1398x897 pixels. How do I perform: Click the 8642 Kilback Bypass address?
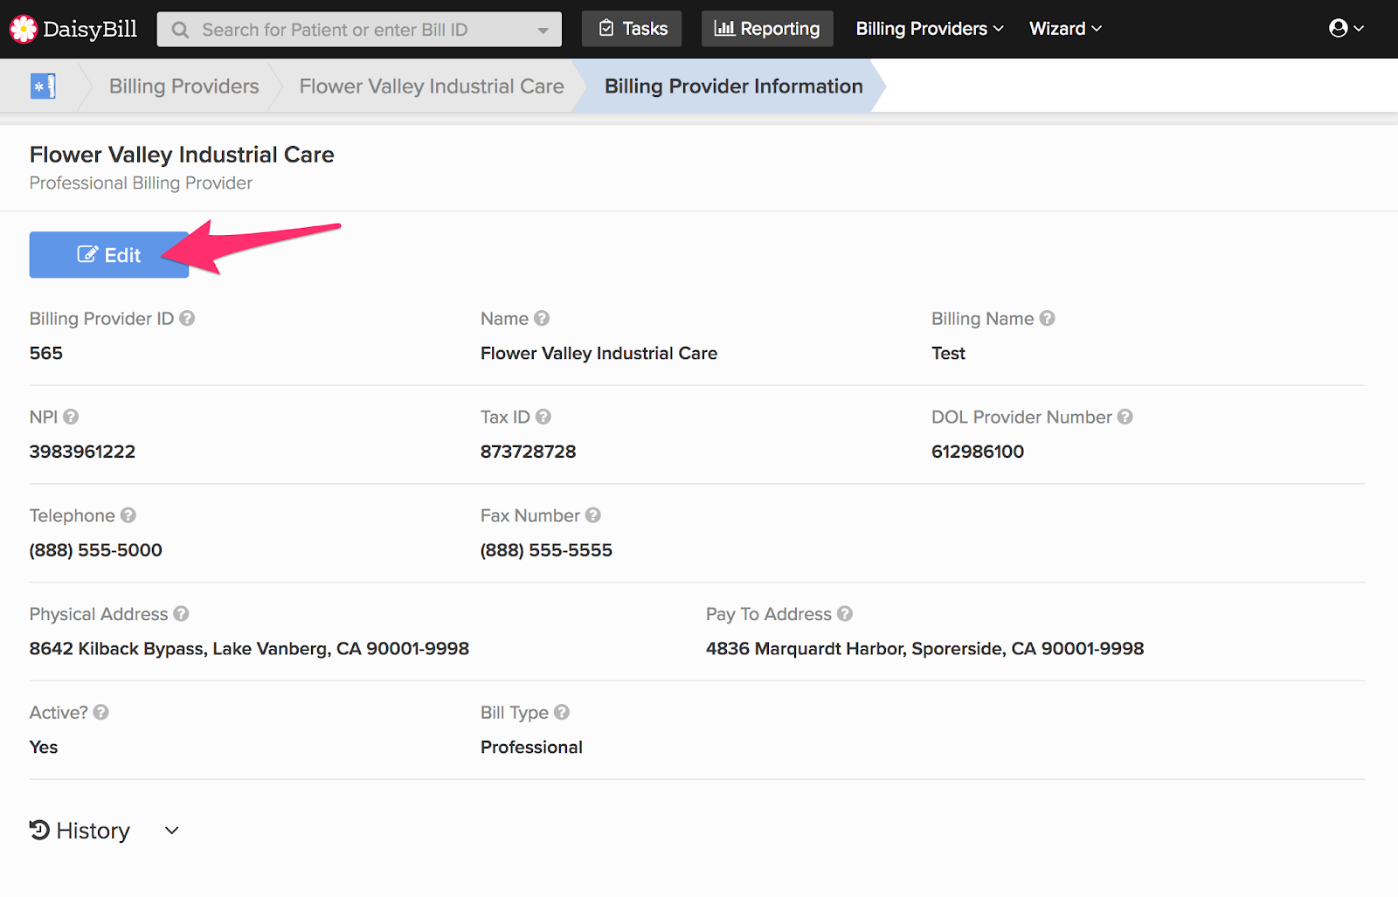pyautogui.click(x=249, y=649)
